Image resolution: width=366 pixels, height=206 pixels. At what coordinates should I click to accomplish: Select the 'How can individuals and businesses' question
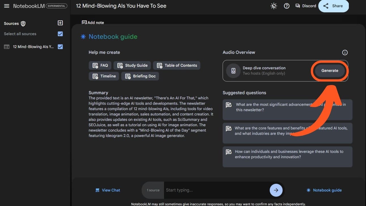288,157
